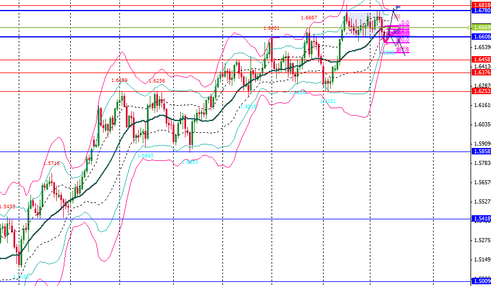
Task: Click the 1.6287 axis price value
Action: tap(482, 85)
